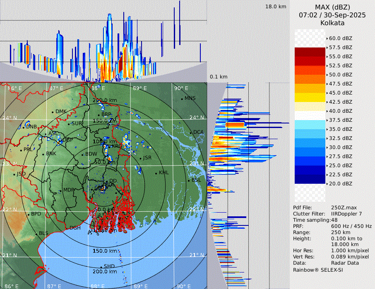Click the JSR station marker
375x289 pixels.
(x=141, y=158)
